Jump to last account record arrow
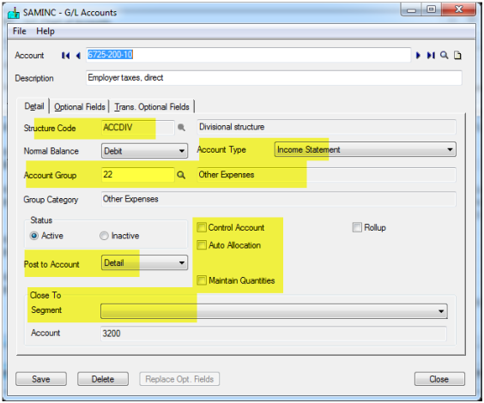This screenshot has height=403, width=484. (431, 56)
